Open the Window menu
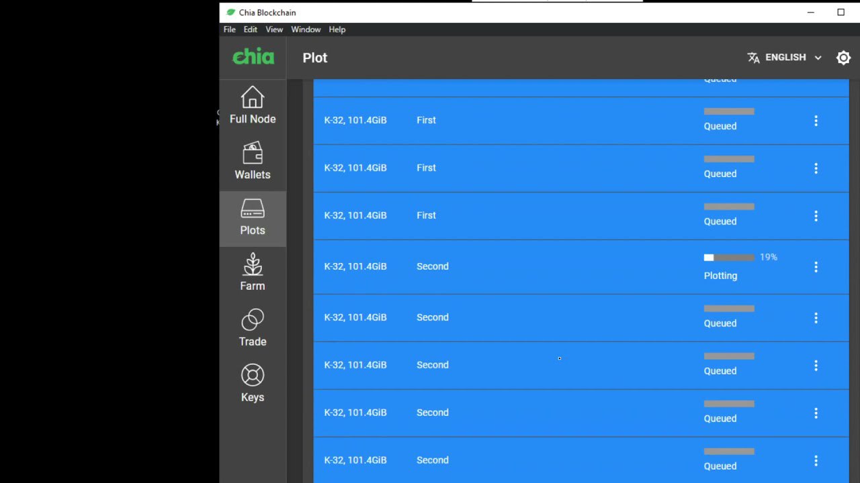 [x=306, y=30]
